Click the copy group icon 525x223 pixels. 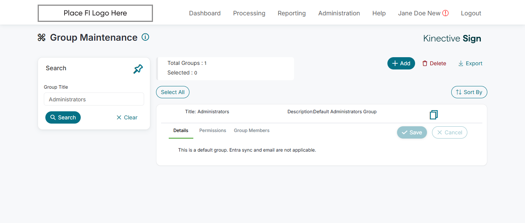pyautogui.click(x=434, y=115)
